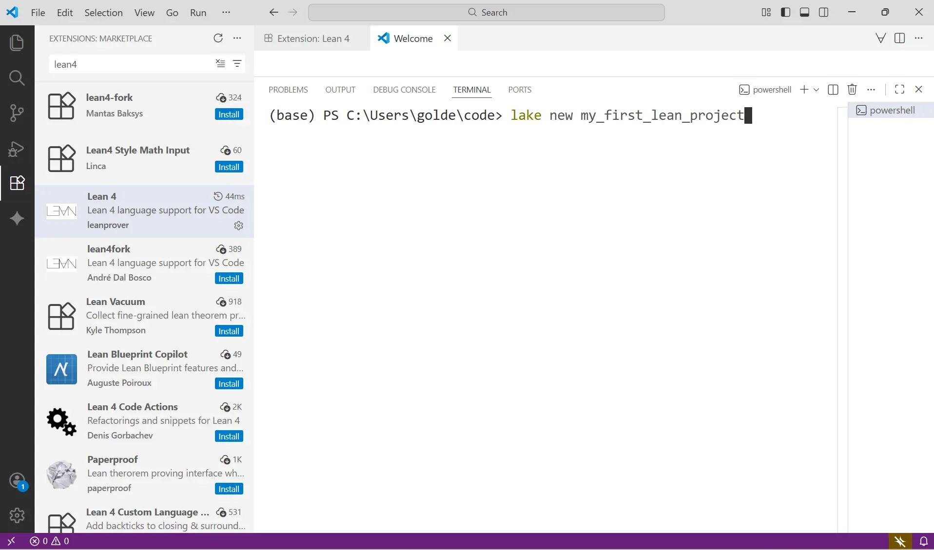Image resolution: width=934 pixels, height=550 pixels.
Task: Toggle the bottom panel visibility
Action: coord(804,13)
